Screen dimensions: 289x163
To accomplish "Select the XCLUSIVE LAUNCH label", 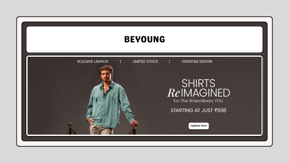I will 92,62.
